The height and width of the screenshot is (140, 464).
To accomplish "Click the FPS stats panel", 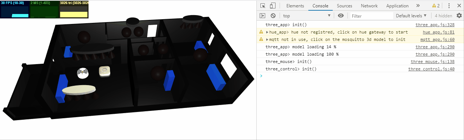I will coord(15,9).
